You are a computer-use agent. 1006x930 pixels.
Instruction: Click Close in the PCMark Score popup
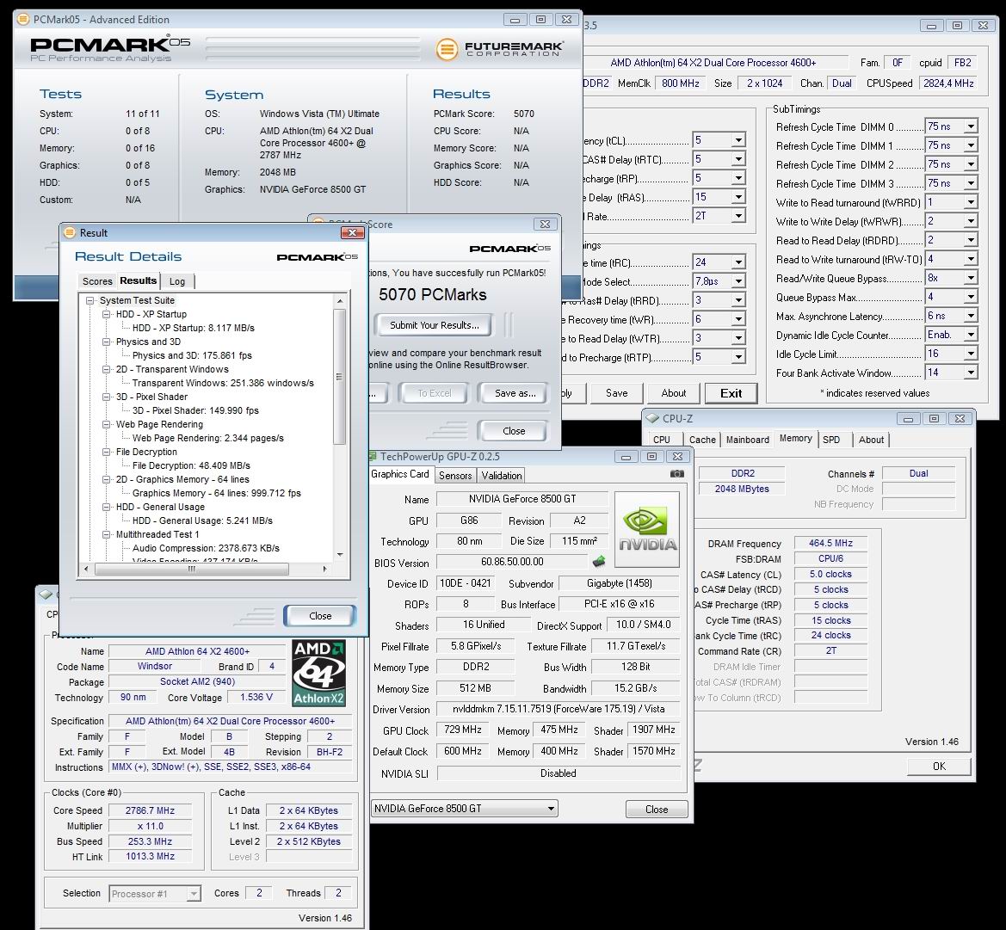pos(514,431)
